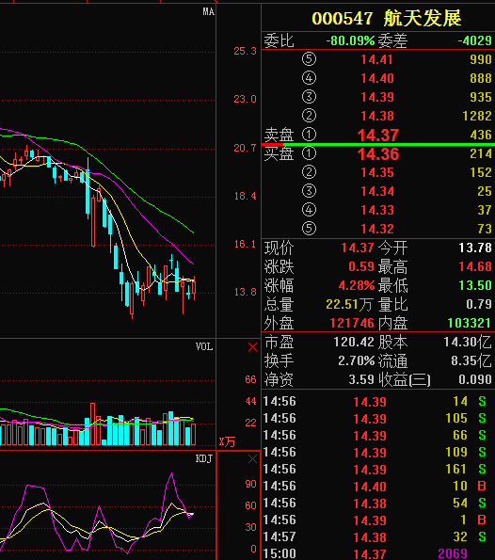Click the 市盈 ratio 120.42

[354, 343]
